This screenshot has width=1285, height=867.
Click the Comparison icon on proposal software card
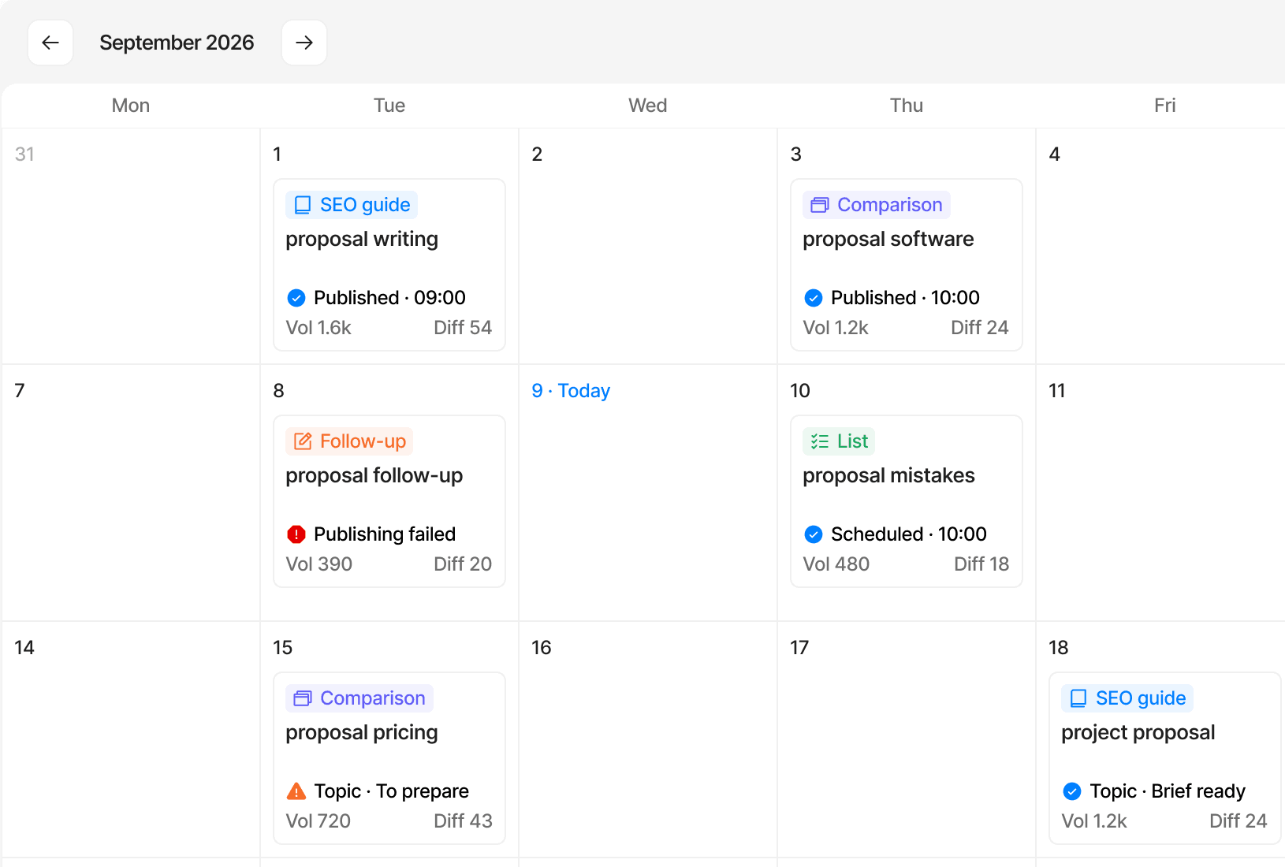coord(820,205)
